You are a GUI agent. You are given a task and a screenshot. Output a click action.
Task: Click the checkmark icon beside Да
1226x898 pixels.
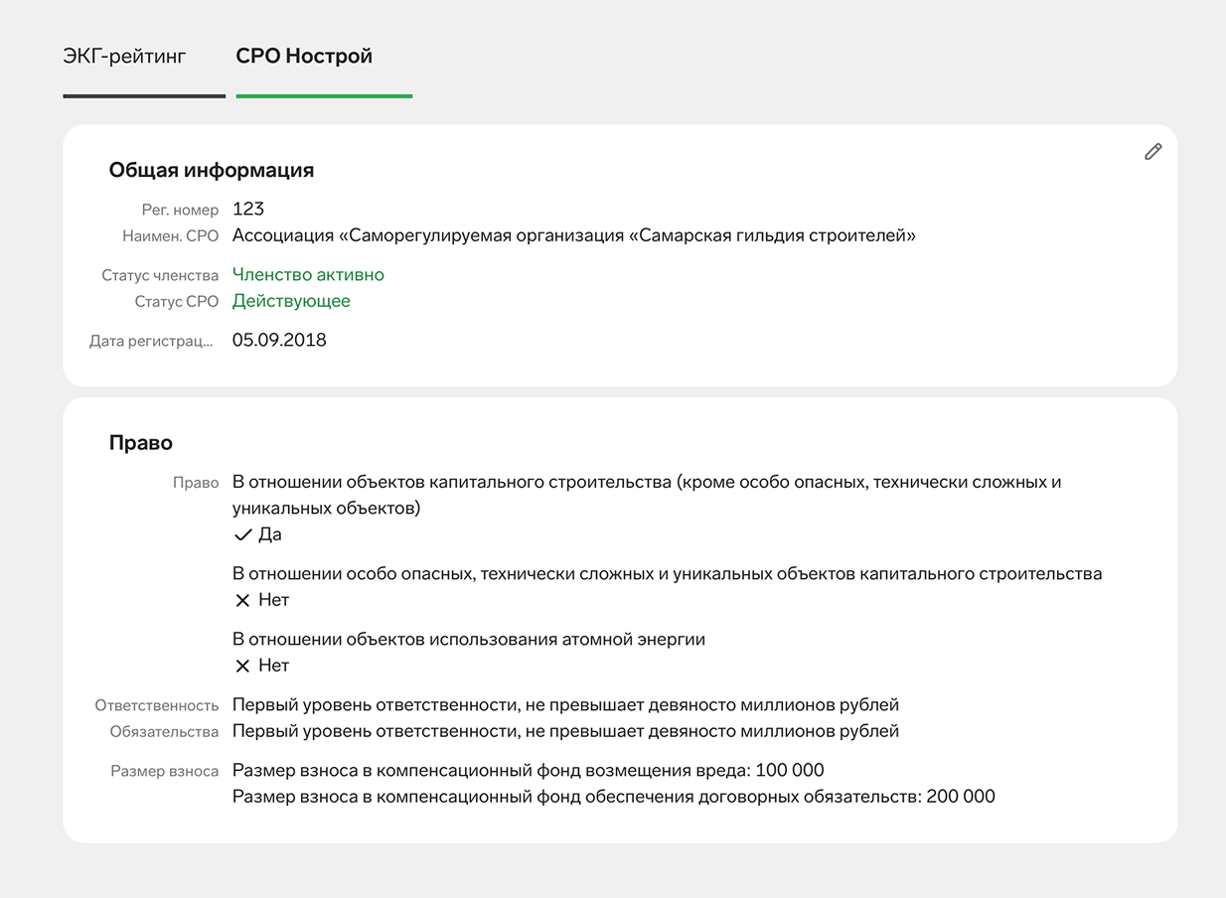[x=242, y=535]
